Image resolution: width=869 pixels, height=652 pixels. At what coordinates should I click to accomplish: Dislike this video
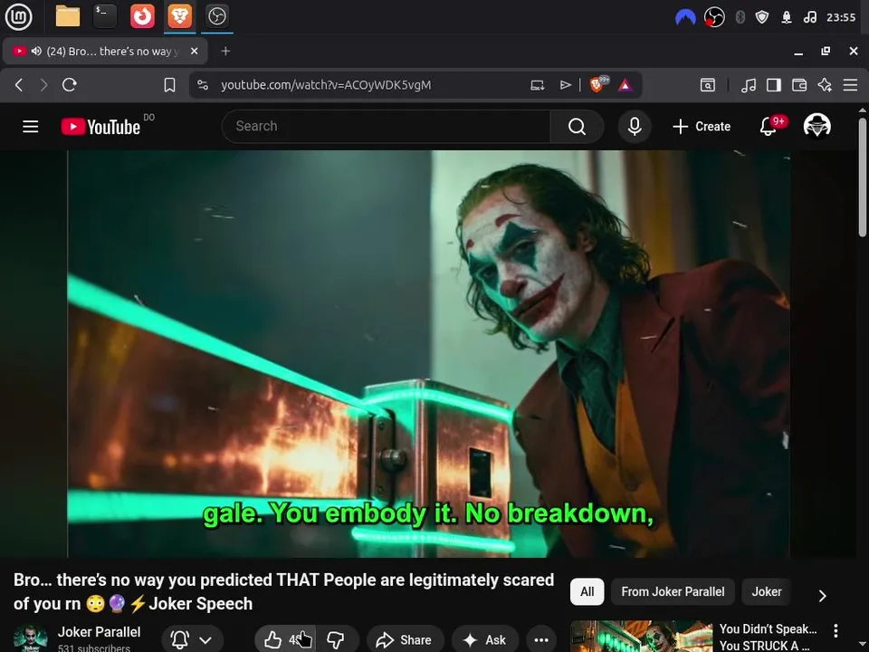(336, 640)
